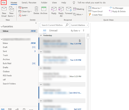Viewport: 129px width, 110px height.
Task: Open the View ribbon tab
Action: [x=54, y=3]
